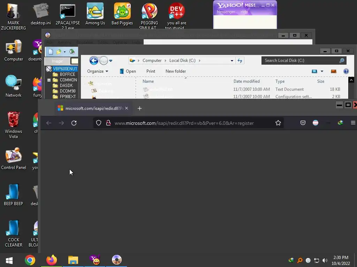Screen dimensions: 357x267
Task: Expand the explorer address bar history dropdown
Action: pyautogui.click(x=232, y=60)
